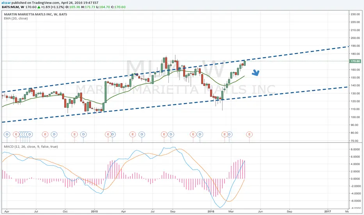Open the D dividend marker just before the 2015 label

[x=83, y=134]
